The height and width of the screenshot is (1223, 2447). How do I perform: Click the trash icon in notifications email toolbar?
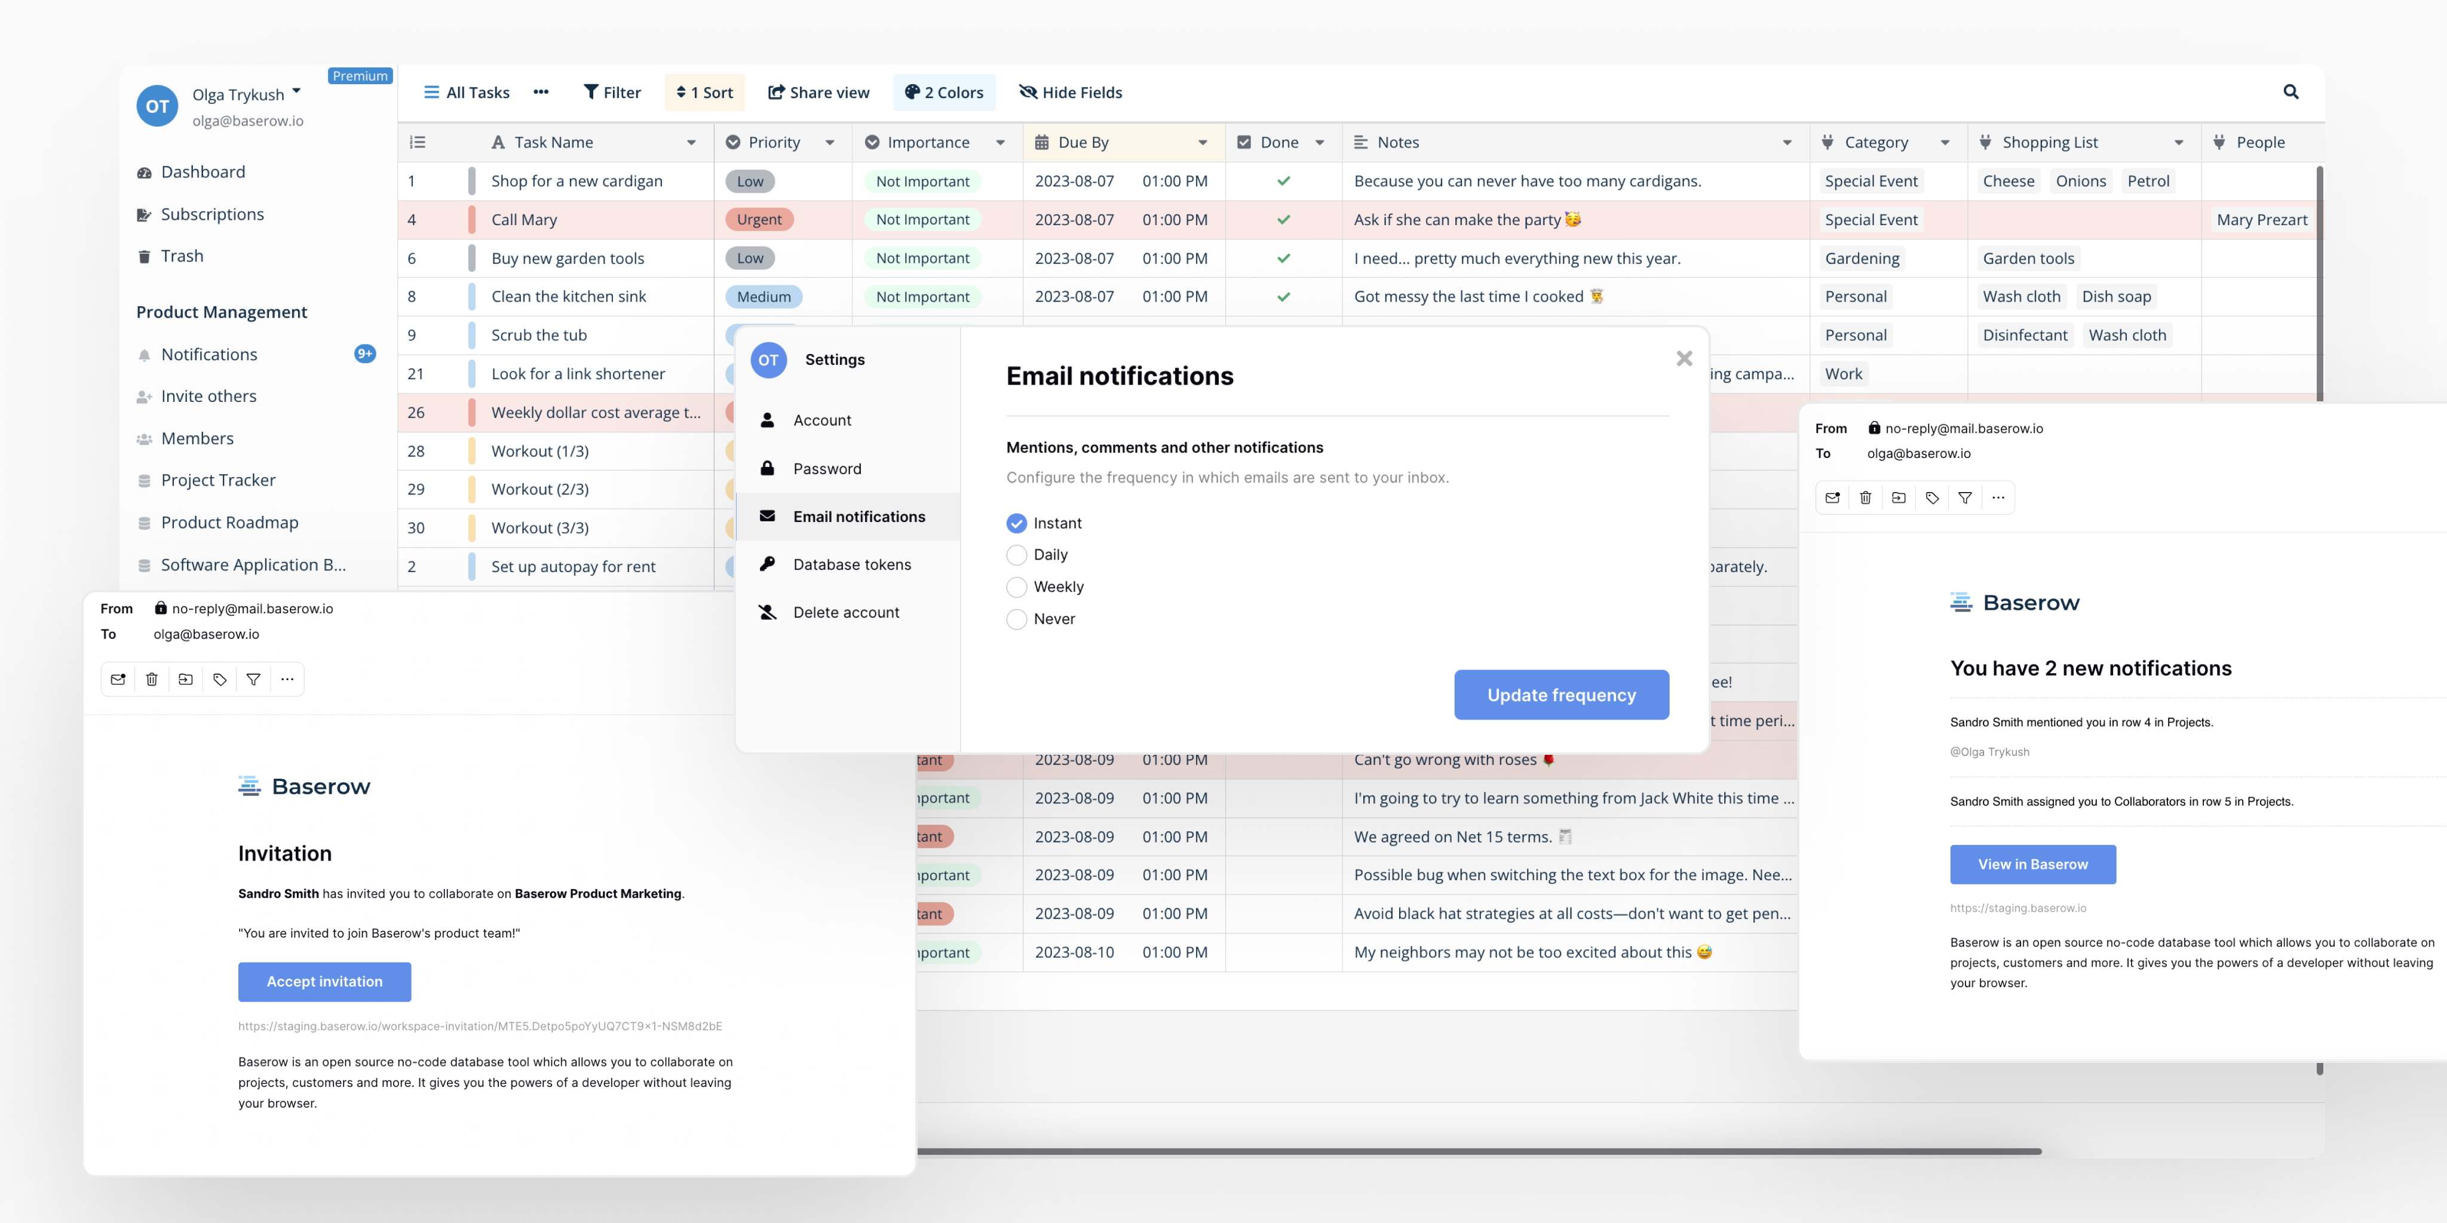[x=1866, y=497]
